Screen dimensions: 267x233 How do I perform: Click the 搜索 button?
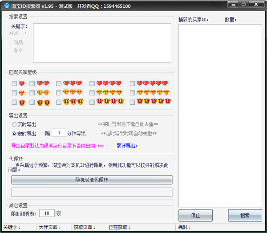point(245,216)
